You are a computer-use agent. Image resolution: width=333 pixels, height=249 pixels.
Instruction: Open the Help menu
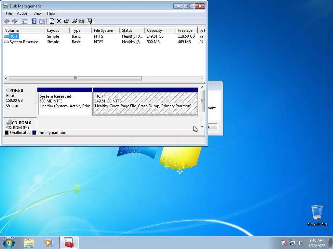51,13
